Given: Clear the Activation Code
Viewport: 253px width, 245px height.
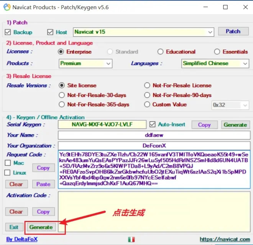Looking at the screenshot, I should pyautogui.click(x=16, y=212).
